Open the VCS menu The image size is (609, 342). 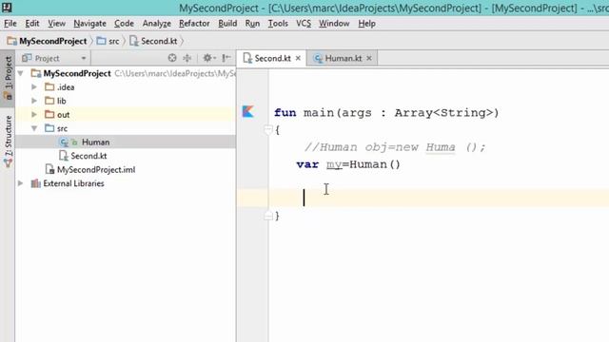pos(304,24)
